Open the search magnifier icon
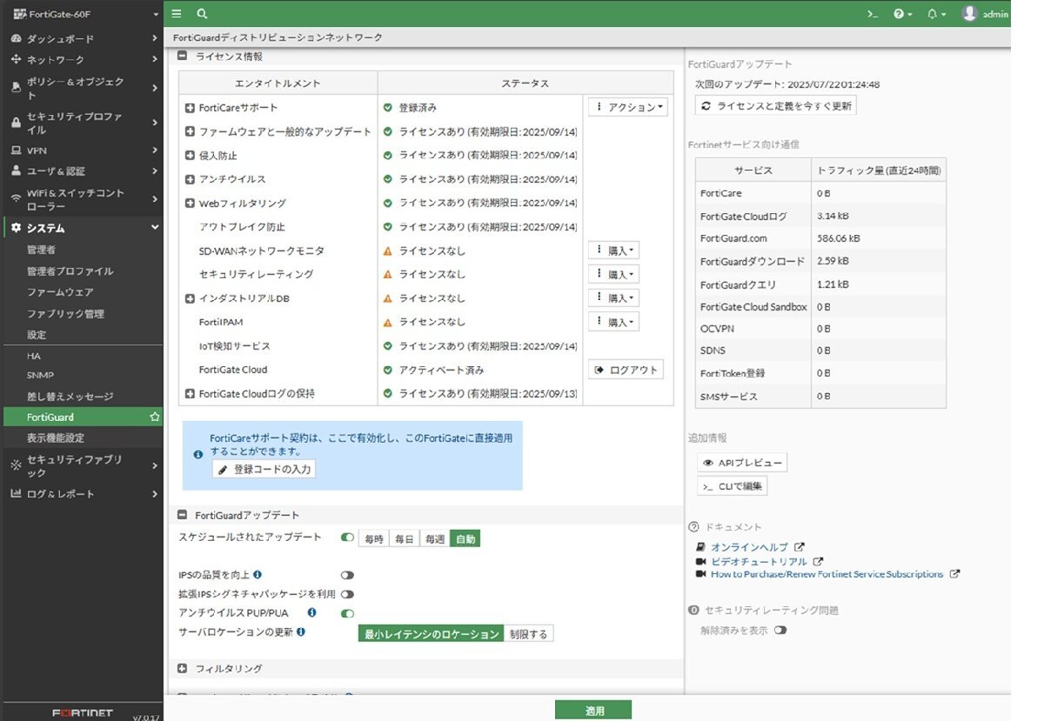This screenshot has width=1044, height=721. (x=202, y=14)
